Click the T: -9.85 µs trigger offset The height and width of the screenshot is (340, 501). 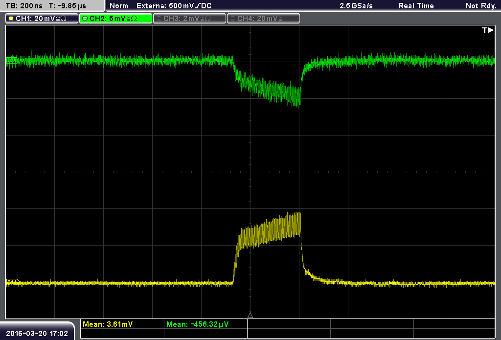tap(68, 6)
